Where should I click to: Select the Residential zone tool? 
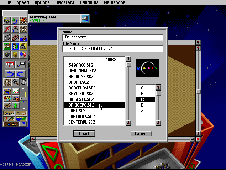tap(7, 46)
